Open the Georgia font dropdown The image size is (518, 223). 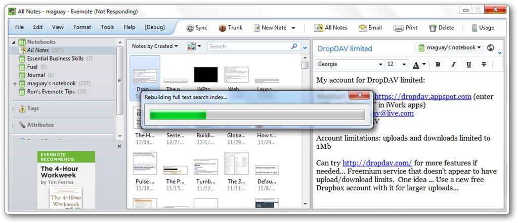click(x=350, y=64)
